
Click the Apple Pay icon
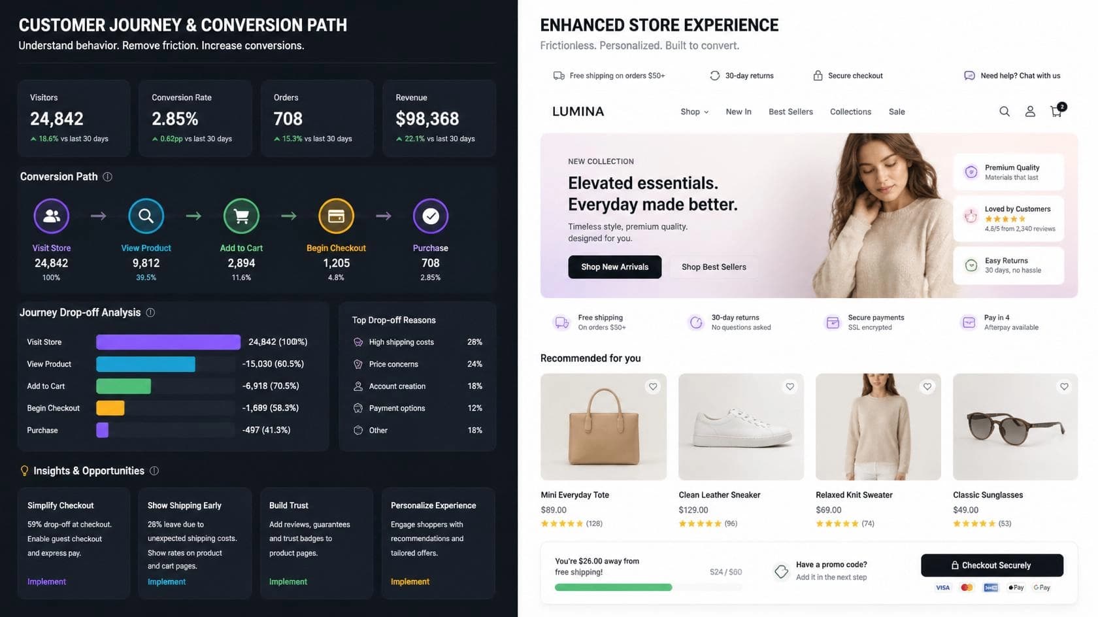click(x=1016, y=588)
